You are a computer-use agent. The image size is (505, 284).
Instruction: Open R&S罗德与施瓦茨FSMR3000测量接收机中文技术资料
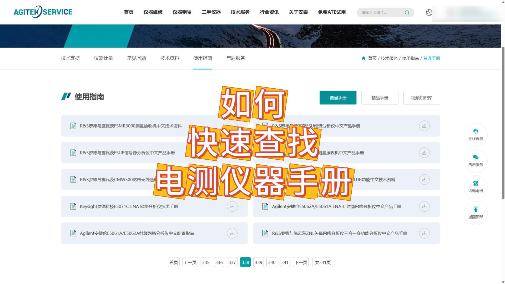point(131,126)
